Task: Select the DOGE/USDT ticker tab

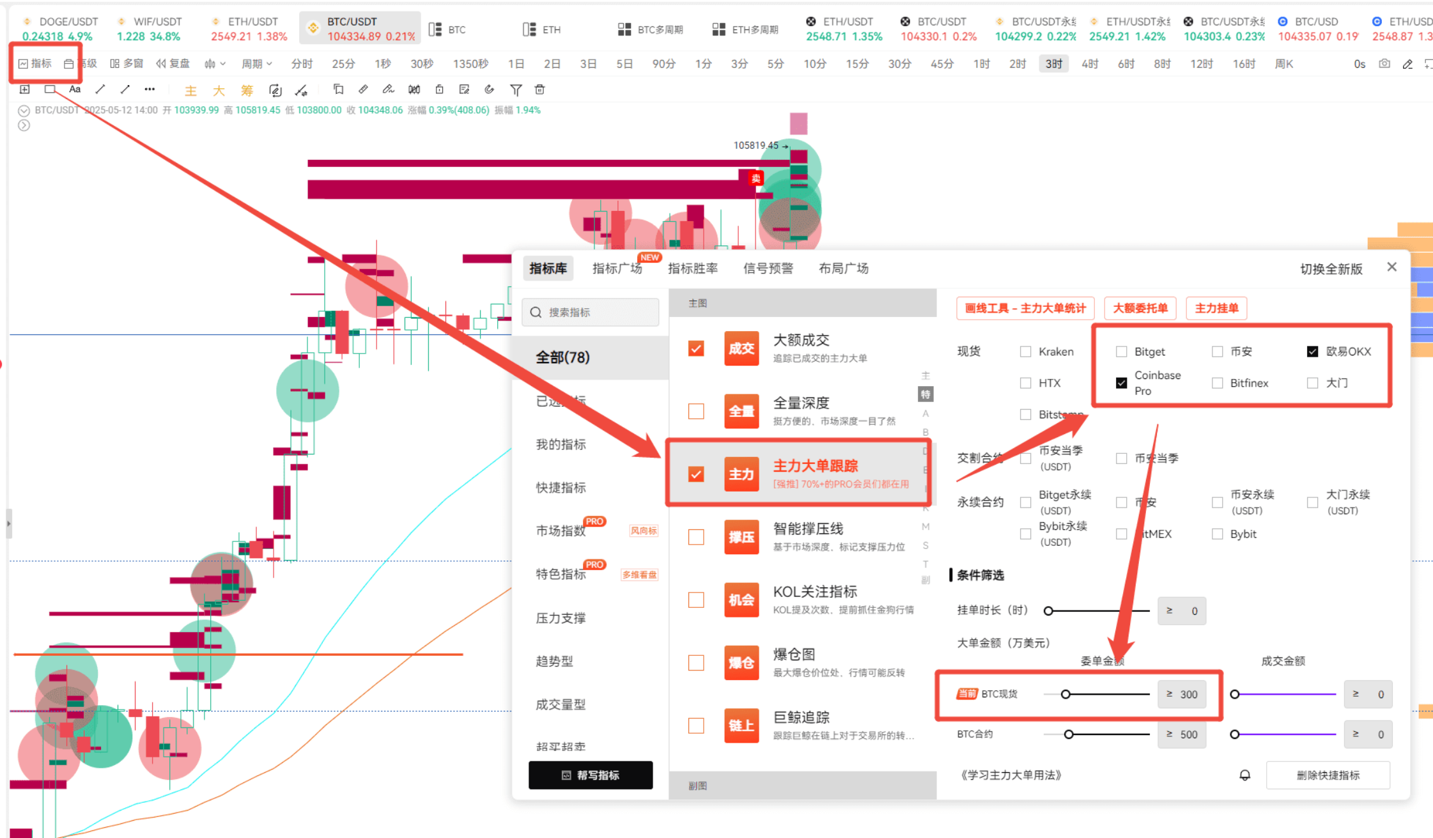Action: 59,29
